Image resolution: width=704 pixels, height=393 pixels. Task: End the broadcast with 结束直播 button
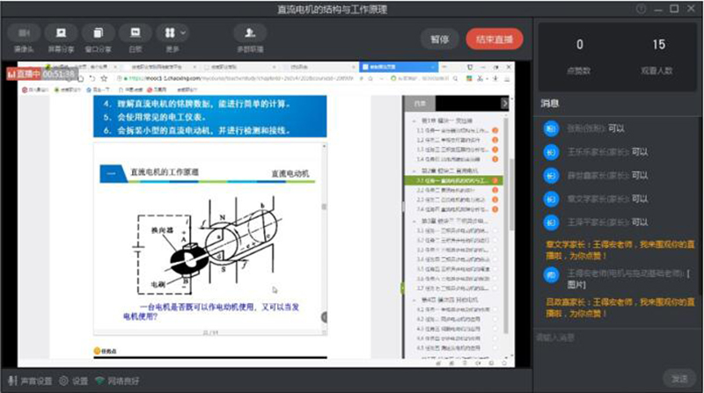(x=495, y=40)
